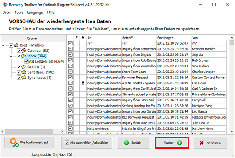Image resolution: width=235 pixels, height=158 pixels.
Task: Click the green forward arrow on Weiter
Action: tap(179, 143)
